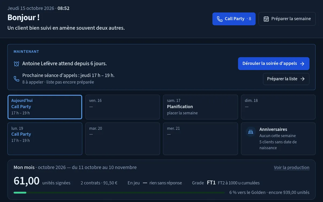
Task: Start Dérouler la soirée d'appels
Action: pyautogui.click(x=274, y=64)
